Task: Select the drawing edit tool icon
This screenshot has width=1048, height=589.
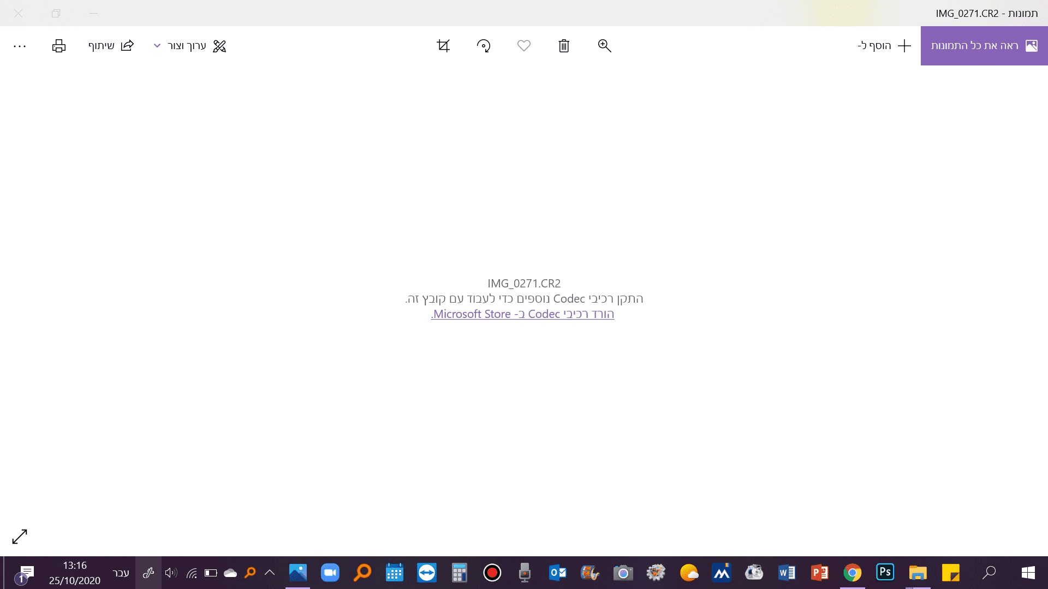Action: pyautogui.click(x=219, y=46)
